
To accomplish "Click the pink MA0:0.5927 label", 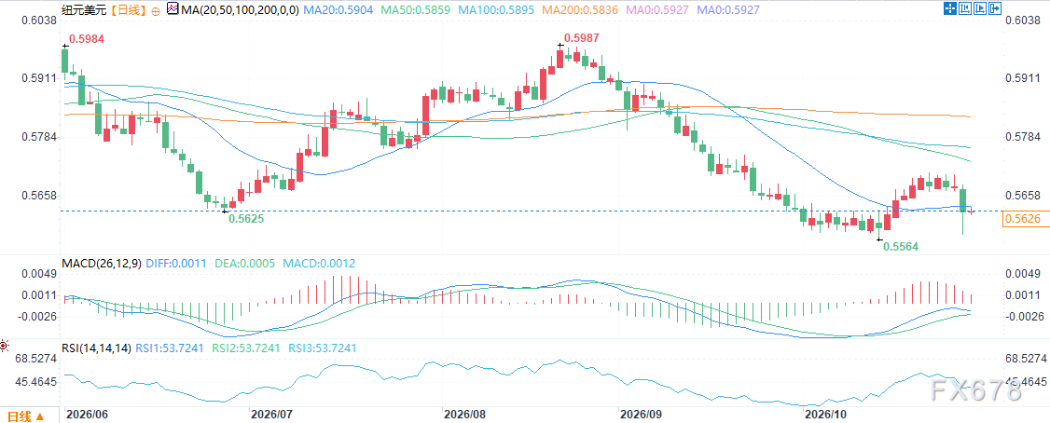I will [x=655, y=10].
